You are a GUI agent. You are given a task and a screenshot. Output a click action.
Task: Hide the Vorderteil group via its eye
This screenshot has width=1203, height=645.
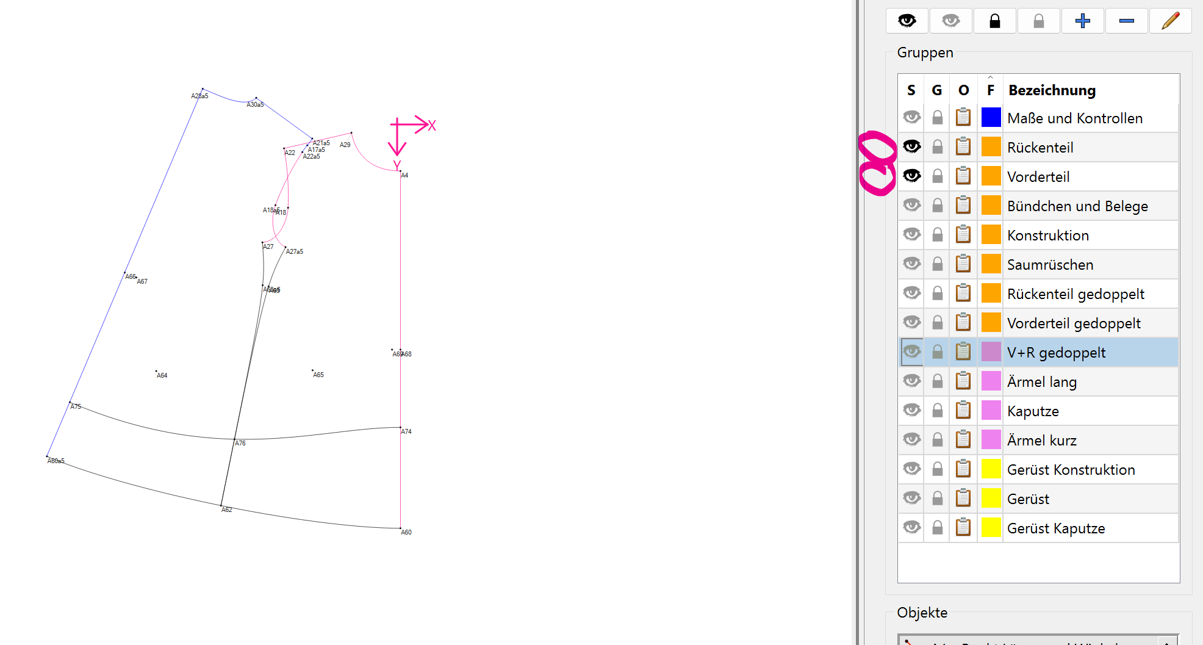point(911,176)
